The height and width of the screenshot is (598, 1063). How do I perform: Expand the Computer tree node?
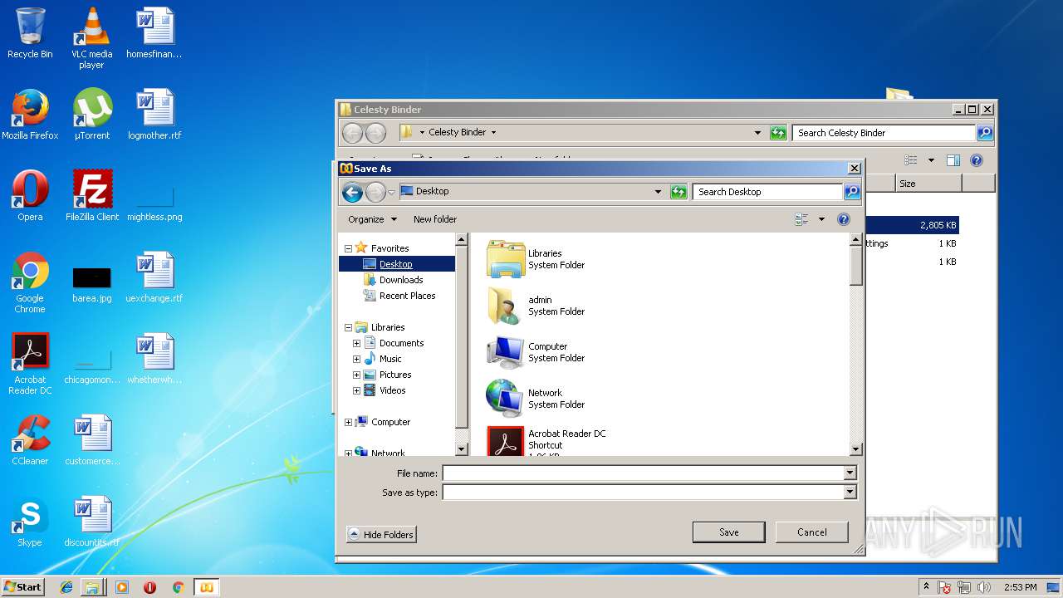coord(348,422)
